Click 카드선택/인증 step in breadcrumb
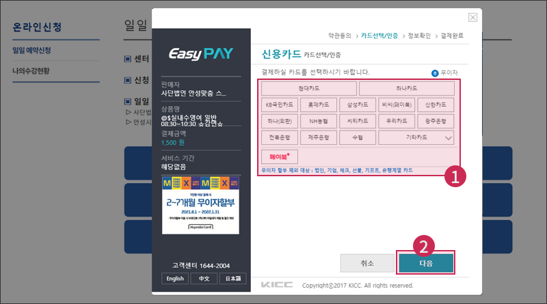This screenshot has height=304, width=547. click(x=379, y=36)
